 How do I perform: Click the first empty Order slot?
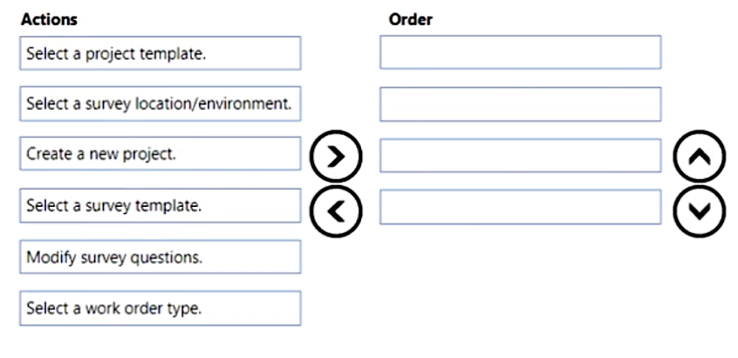tap(521, 52)
